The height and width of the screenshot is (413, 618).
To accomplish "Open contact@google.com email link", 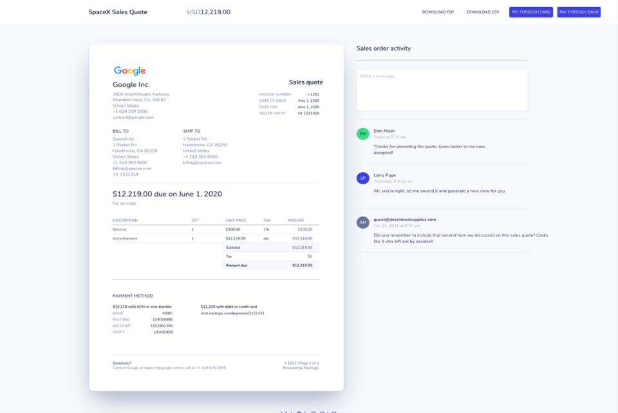I will click(133, 117).
